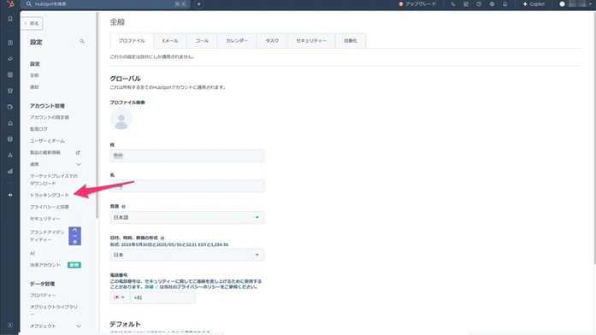Open the phone country flag dropdown
The image size is (596, 335).
coord(120,297)
